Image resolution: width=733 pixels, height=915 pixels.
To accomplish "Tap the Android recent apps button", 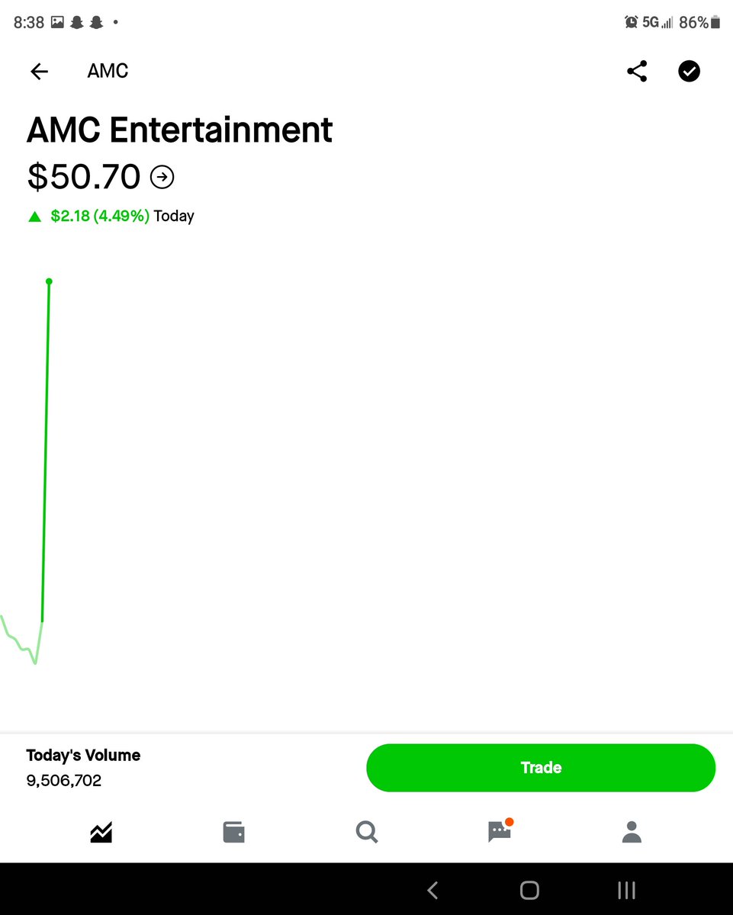I will tap(626, 890).
